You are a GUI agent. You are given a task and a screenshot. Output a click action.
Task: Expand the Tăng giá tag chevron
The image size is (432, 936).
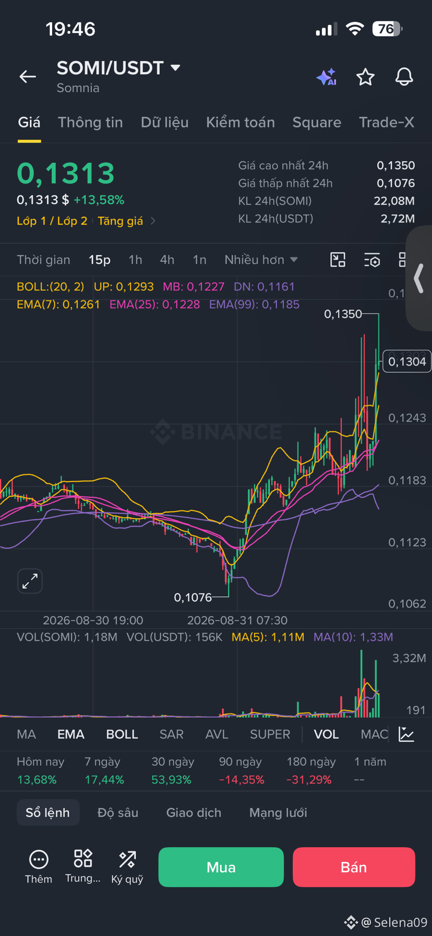tap(153, 221)
